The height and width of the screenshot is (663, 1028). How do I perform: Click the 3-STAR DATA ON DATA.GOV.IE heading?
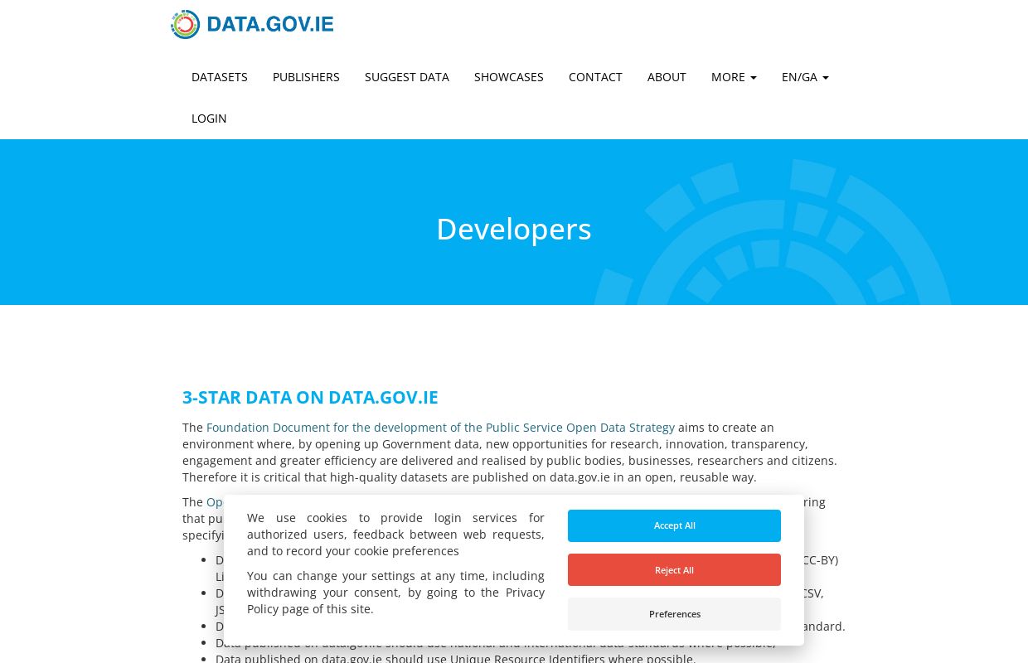click(x=310, y=397)
